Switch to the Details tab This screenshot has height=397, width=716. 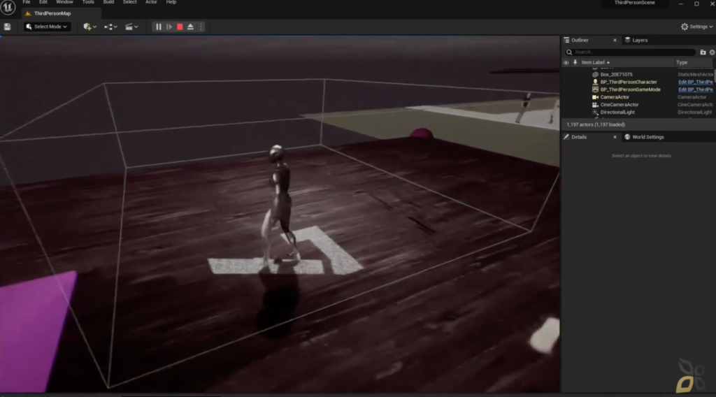point(579,137)
